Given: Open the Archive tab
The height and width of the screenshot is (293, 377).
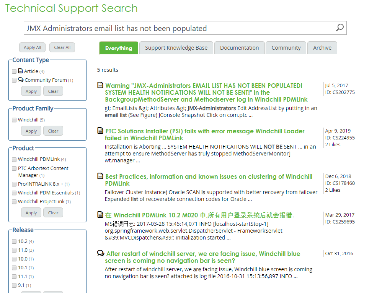Looking at the screenshot, I should [322, 48].
